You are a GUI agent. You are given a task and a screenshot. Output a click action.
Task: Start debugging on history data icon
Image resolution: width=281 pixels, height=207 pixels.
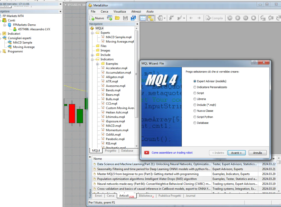[x=230, y=18]
